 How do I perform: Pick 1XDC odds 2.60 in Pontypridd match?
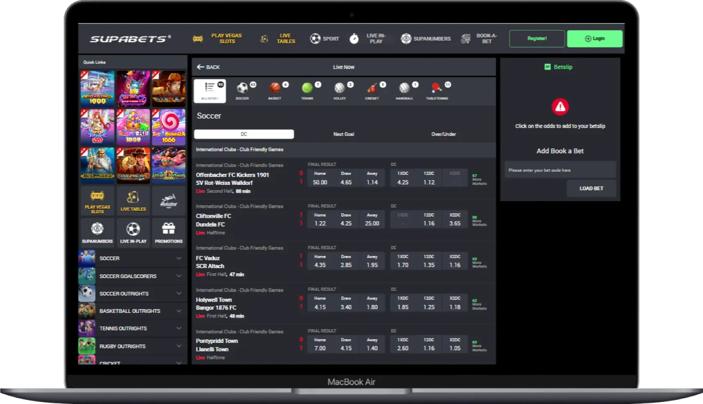[x=403, y=344]
